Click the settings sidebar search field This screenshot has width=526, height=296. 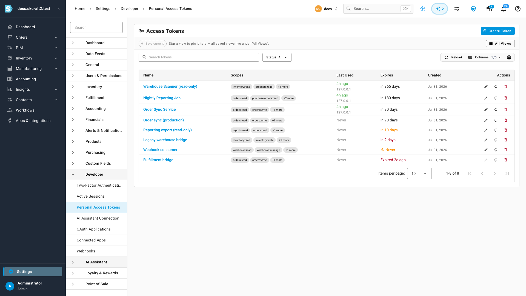[96, 27]
